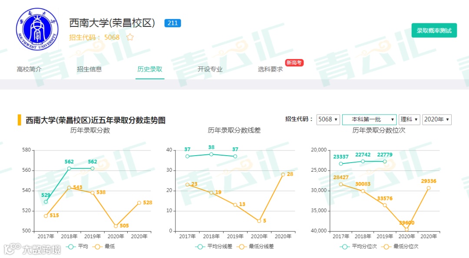The height and width of the screenshot is (258, 469).
Task: Click the 29336 lowest rank data point
Action: point(428,188)
